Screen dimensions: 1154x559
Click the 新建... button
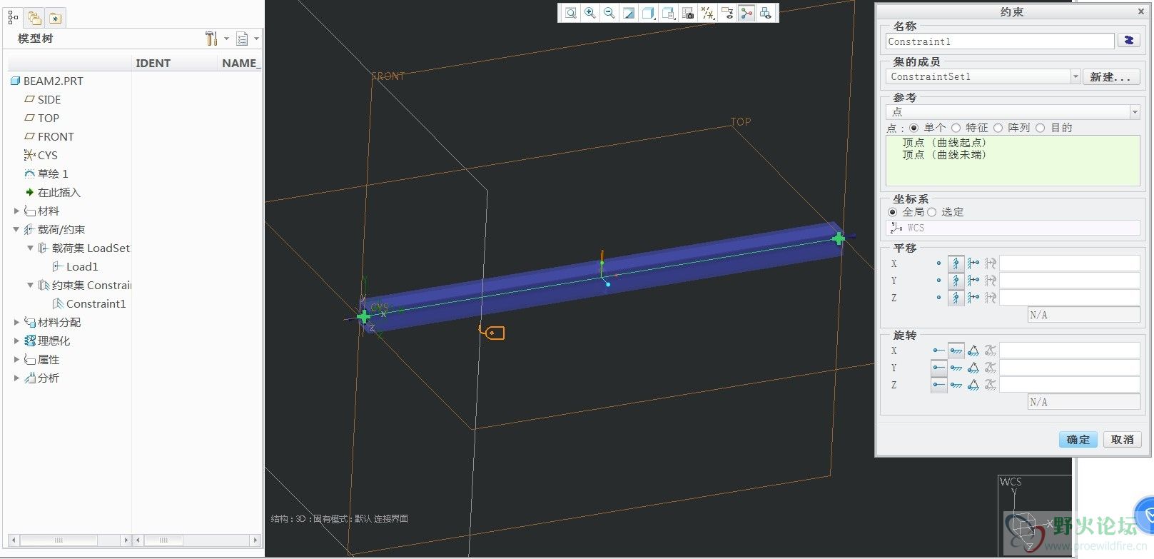click(1110, 76)
